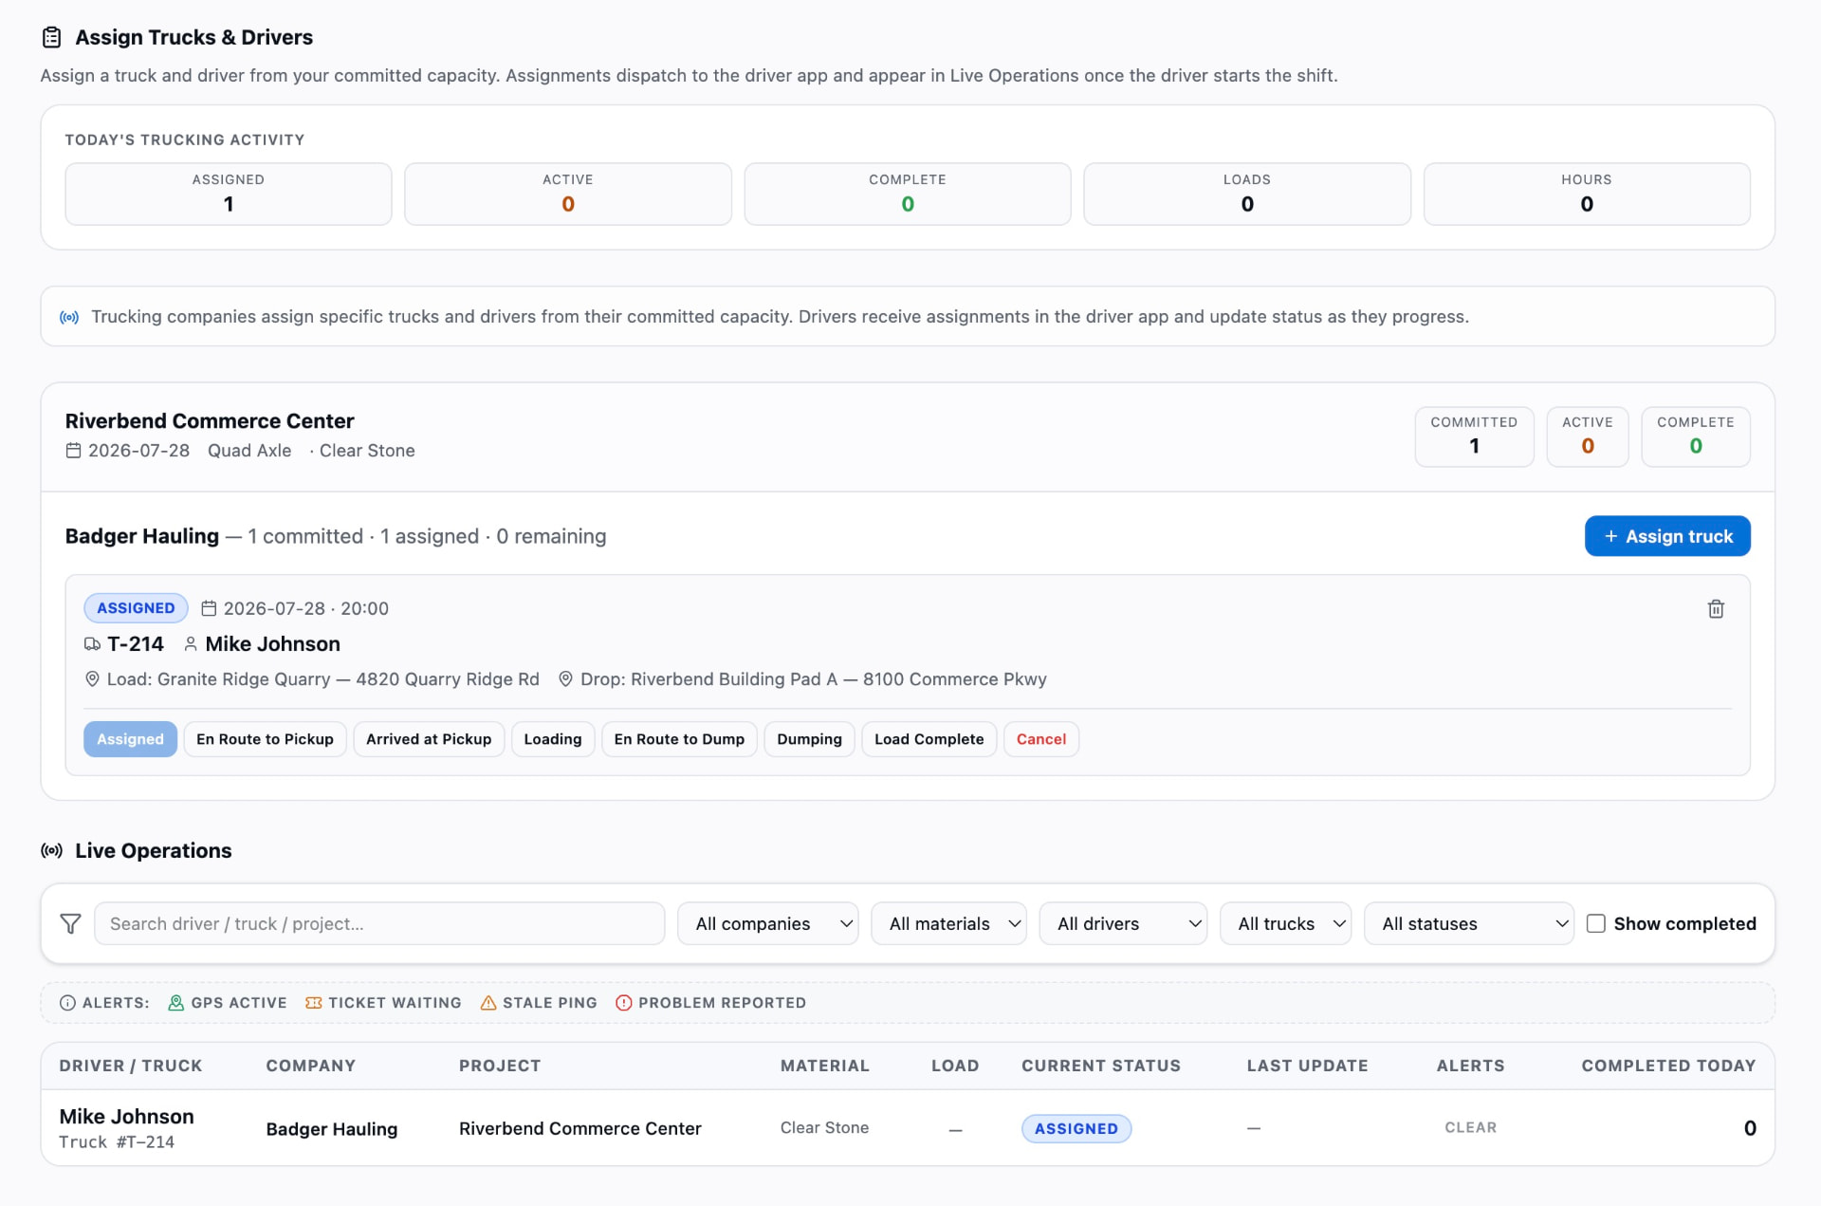Click the calendar icon beside 2026-07-28 · 20:00
The height and width of the screenshot is (1206, 1821).
tap(209, 608)
